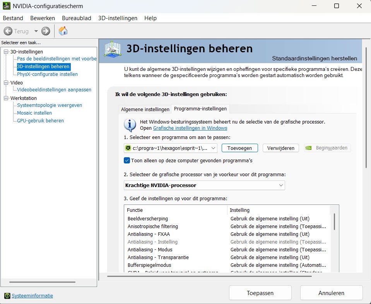371x304 pixels.
Task: Click the task tree horizontal scrollbar
Action: tap(42, 282)
